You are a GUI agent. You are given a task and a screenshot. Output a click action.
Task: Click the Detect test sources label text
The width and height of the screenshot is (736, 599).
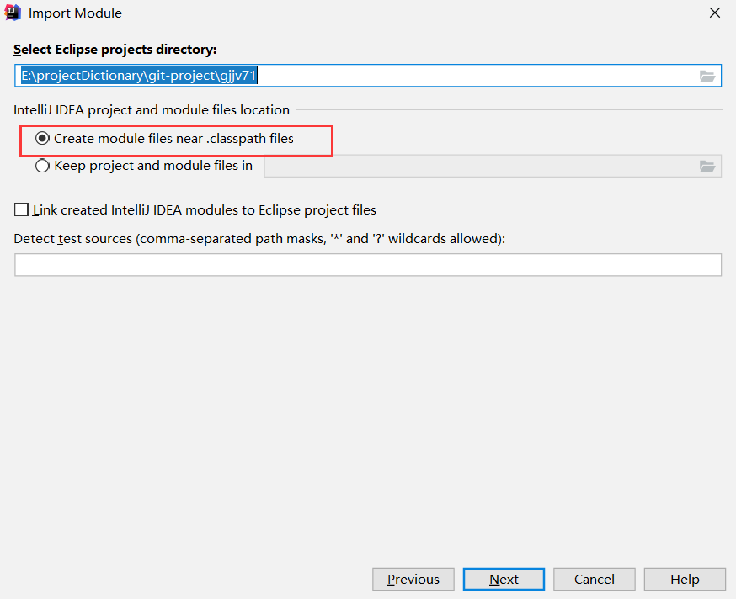click(x=259, y=239)
